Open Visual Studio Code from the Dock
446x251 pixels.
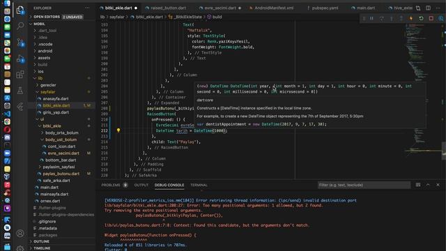[x=7, y=114]
